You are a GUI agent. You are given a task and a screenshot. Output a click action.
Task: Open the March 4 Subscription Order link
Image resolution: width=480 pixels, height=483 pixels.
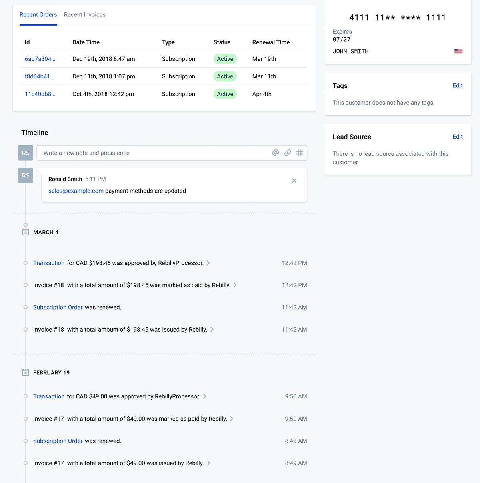point(58,307)
